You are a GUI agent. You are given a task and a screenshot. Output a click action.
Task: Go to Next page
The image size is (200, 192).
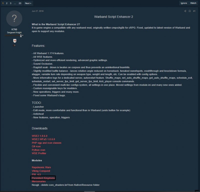click(x=28, y=3)
